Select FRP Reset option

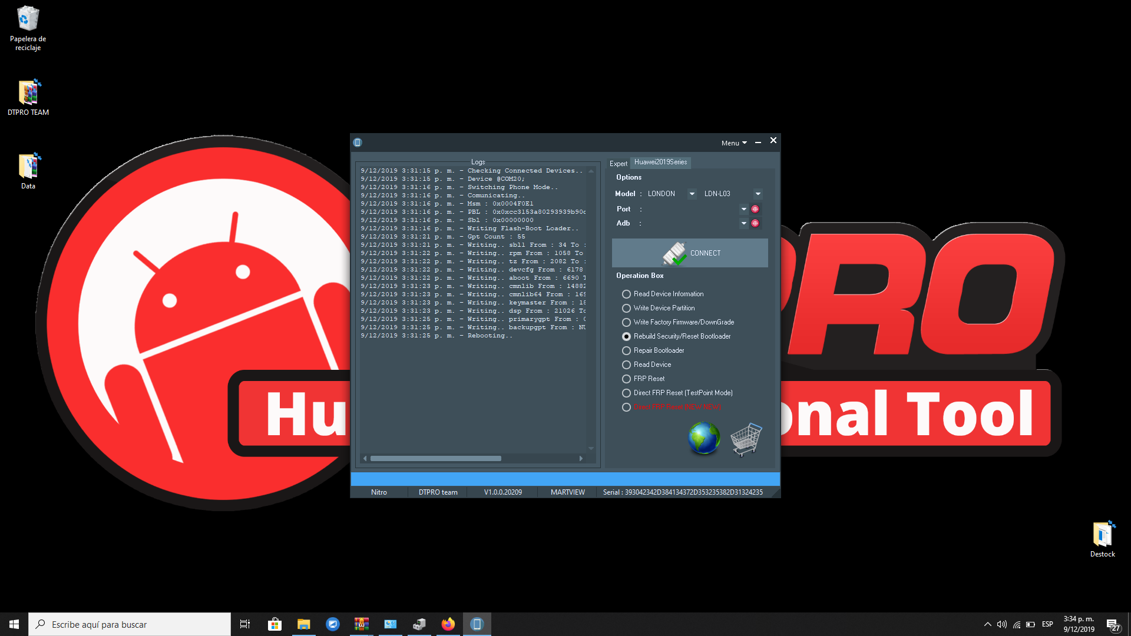[643, 379]
